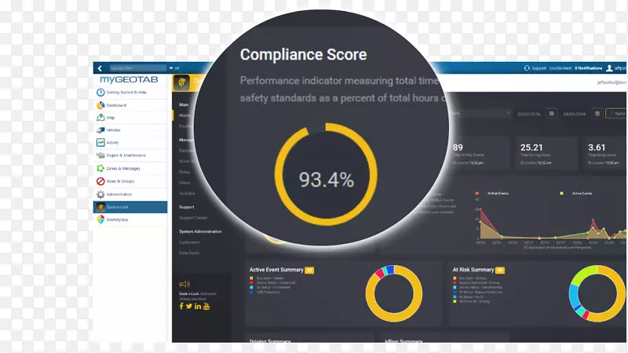Click the Activity graph icon
The image size is (628, 353).
click(100, 143)
